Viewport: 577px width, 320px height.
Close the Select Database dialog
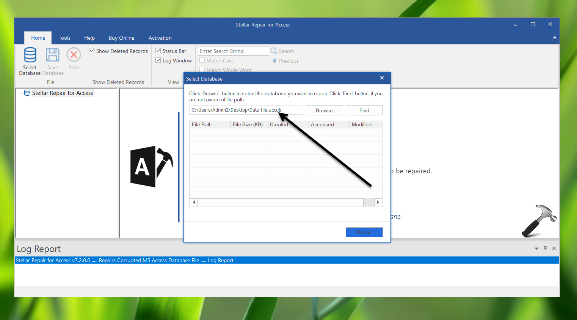click(382, 78)
